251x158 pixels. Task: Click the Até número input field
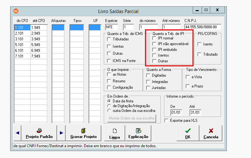pyautogui.click(x=171, y=27)
